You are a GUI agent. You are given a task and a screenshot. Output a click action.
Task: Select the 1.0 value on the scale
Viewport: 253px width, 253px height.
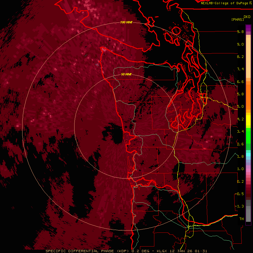(x=240, y=169)
